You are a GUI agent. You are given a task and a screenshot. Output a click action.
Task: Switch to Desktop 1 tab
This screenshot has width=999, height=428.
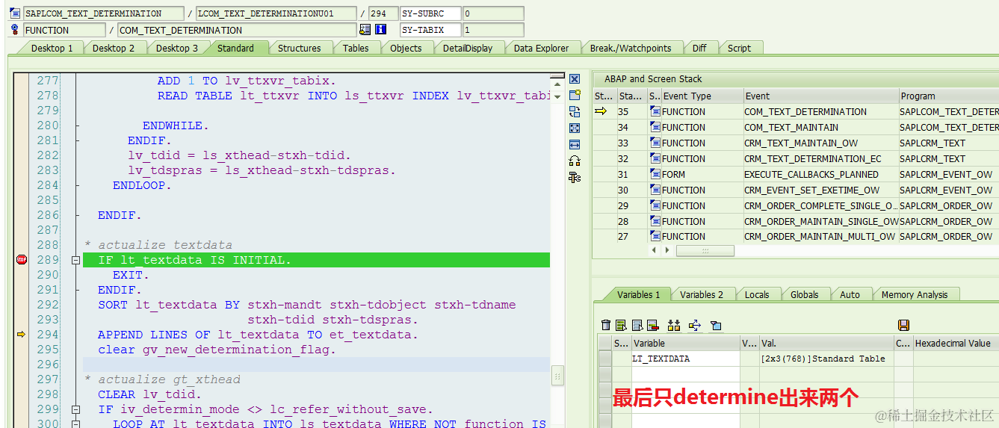click(52, 48)
